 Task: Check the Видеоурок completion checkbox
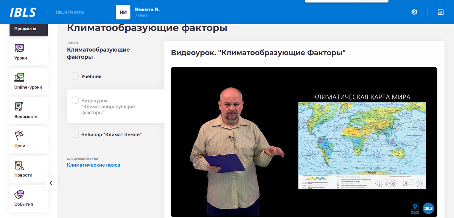(75, 100)
